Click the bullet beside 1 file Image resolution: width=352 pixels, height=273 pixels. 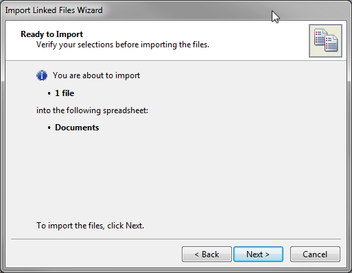pyautogui.click(x=49, y=93)
